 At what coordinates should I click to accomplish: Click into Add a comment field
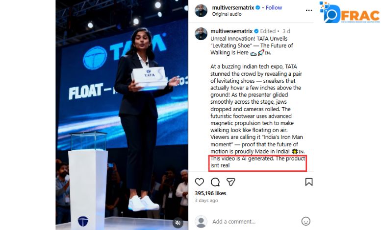[x=253, y=222]
